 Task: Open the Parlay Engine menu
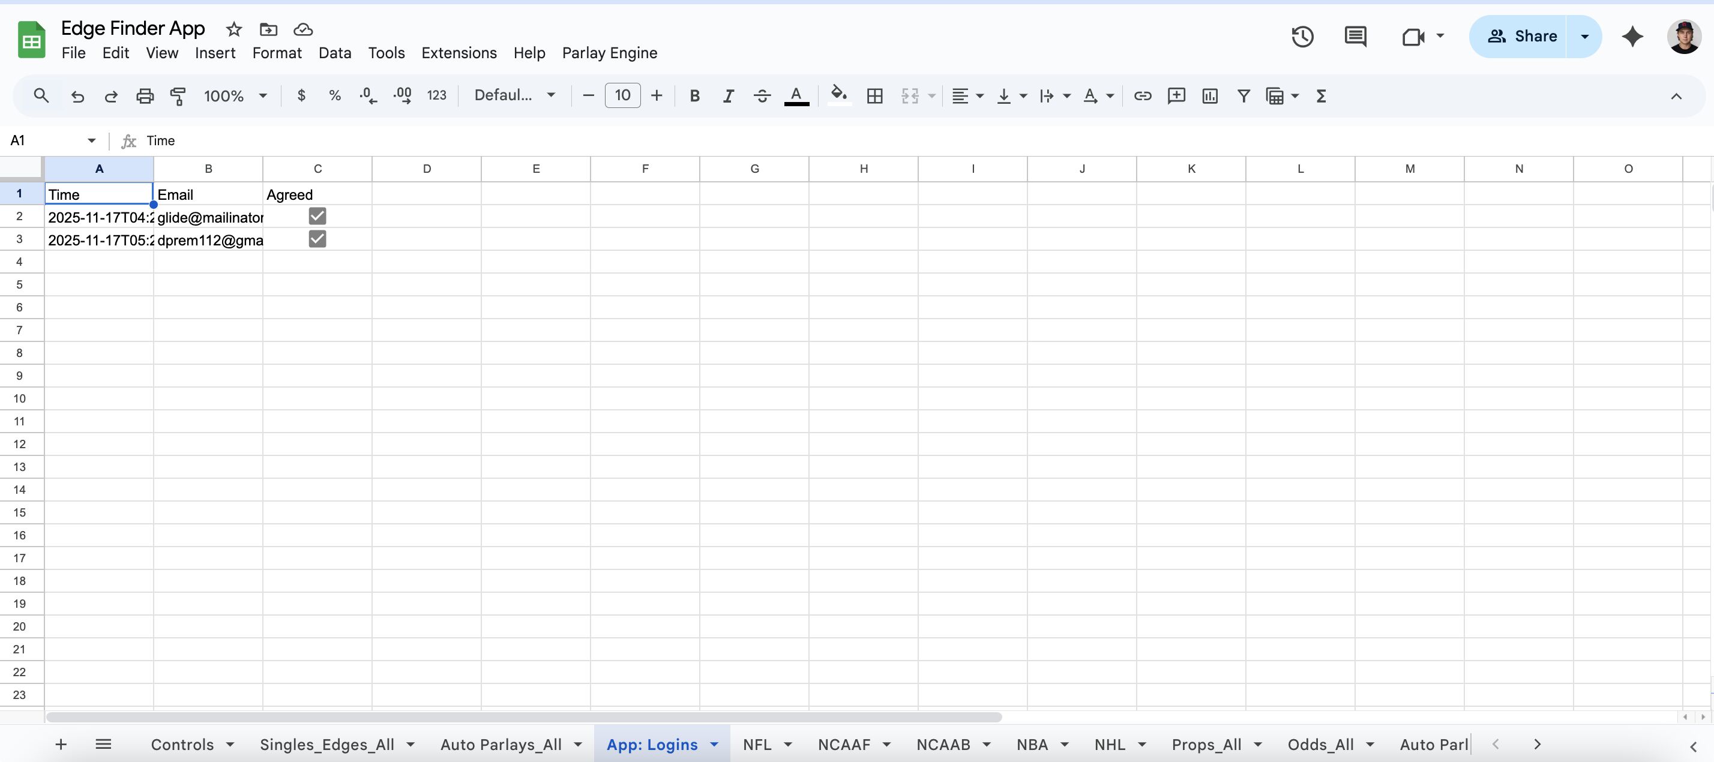(x=609, y=53)
